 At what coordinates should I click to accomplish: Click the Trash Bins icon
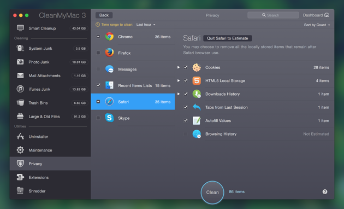tap(20, 103)
